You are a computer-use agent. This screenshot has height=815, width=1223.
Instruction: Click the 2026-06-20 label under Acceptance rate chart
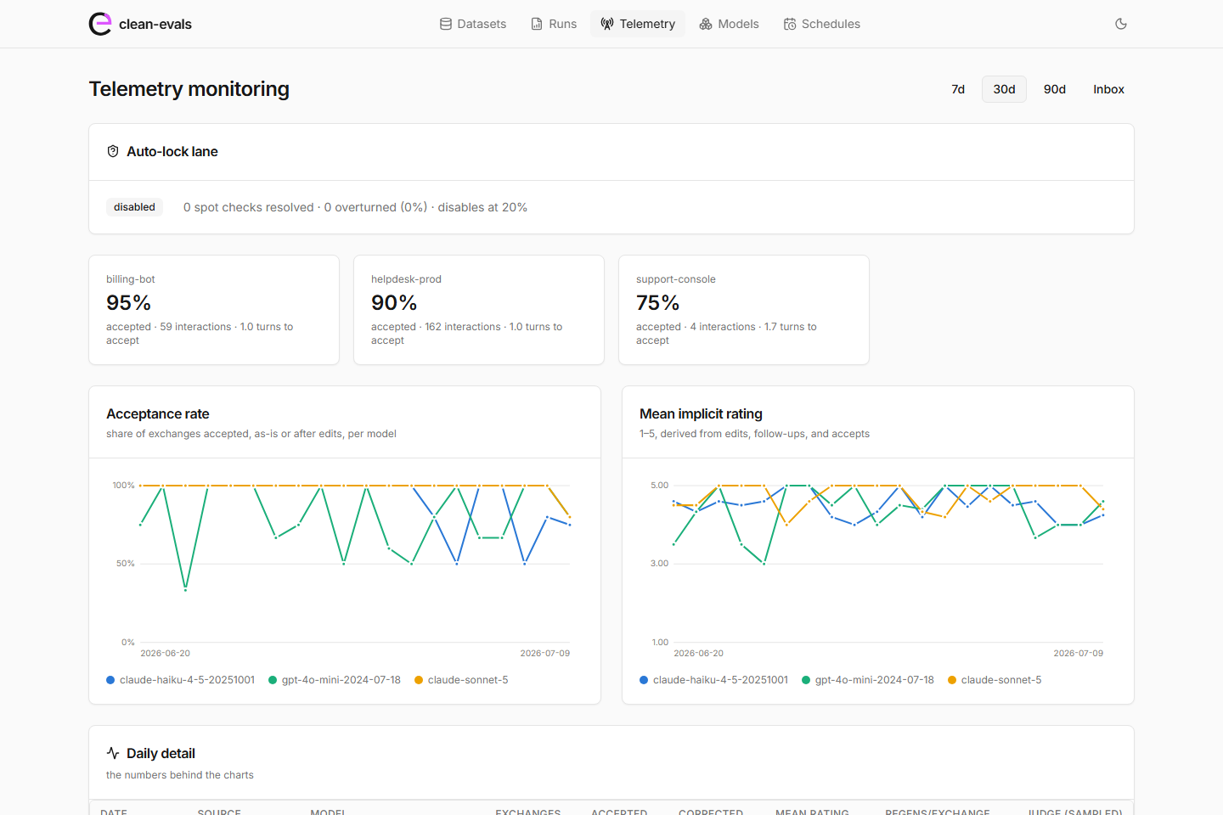pos(165,654)
